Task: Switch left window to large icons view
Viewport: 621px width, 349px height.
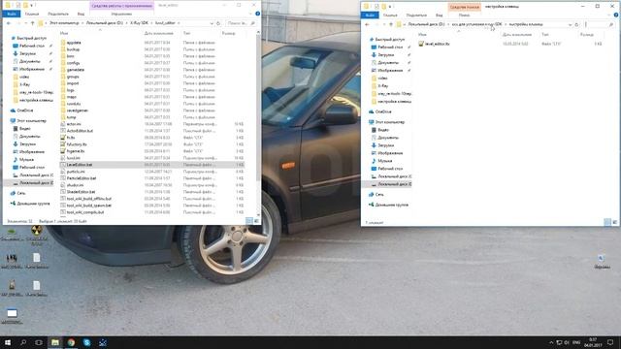Action: (x=256, y=221)
